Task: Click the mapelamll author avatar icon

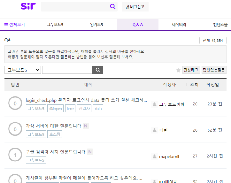Action: tap(154, 156)
